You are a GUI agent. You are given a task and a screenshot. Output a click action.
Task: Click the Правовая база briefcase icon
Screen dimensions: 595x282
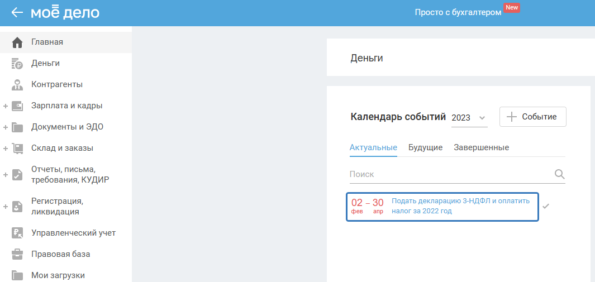[x=17, y=255]
